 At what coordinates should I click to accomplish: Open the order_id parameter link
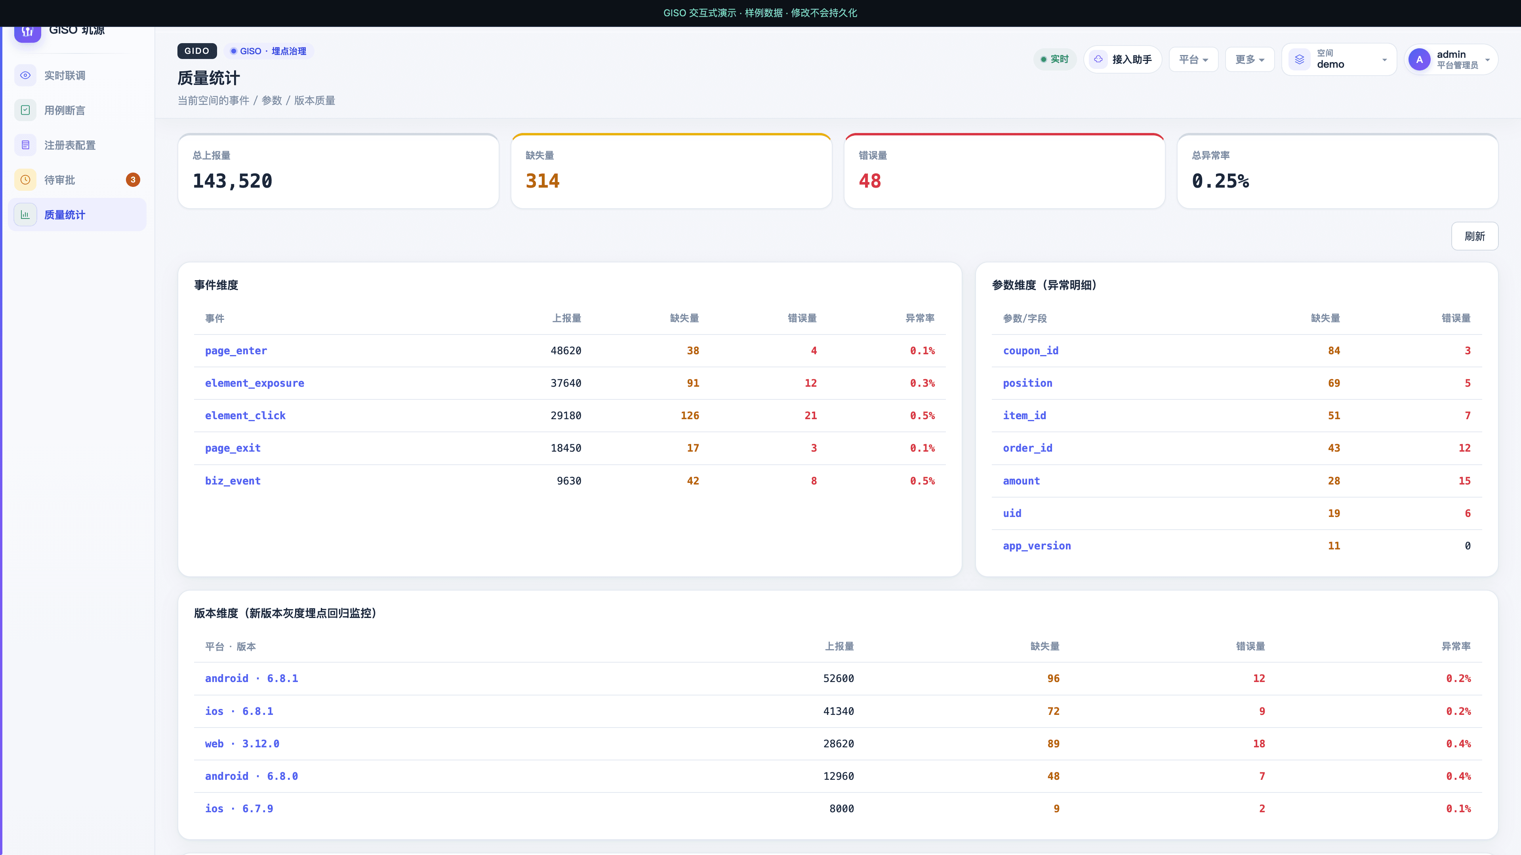[x=1027, y=448]
